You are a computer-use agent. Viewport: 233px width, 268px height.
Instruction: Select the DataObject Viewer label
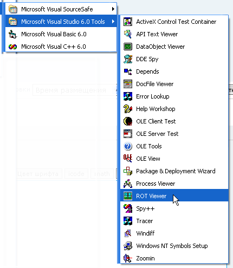[x=160, y=47]
